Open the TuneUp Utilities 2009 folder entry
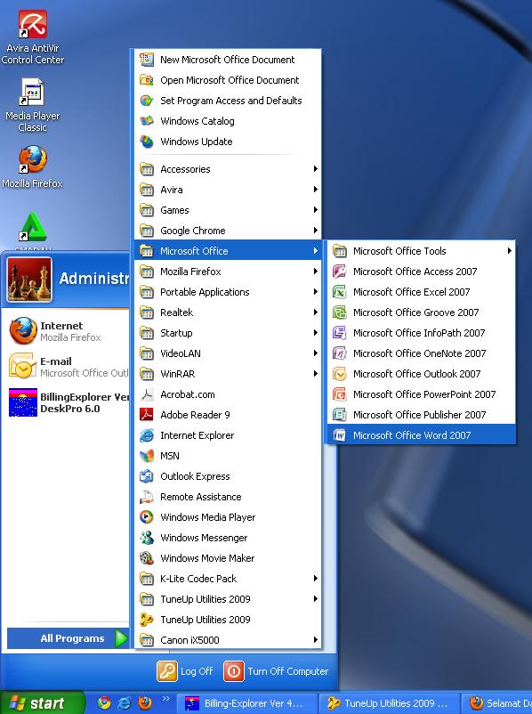The width and height of the screenshot is (532, 714). click(228, 599)
